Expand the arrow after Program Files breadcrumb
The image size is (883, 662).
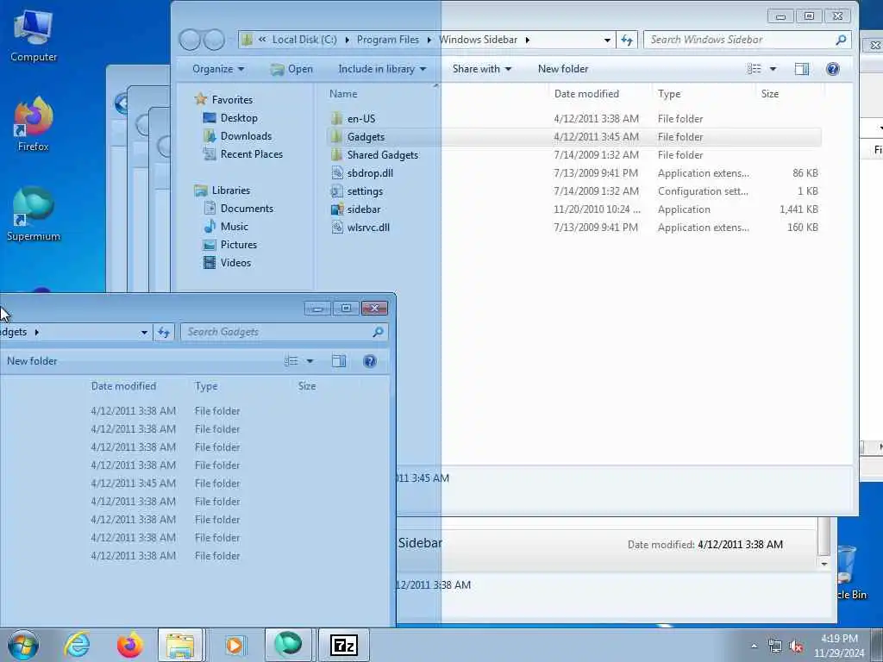point(429,40)
